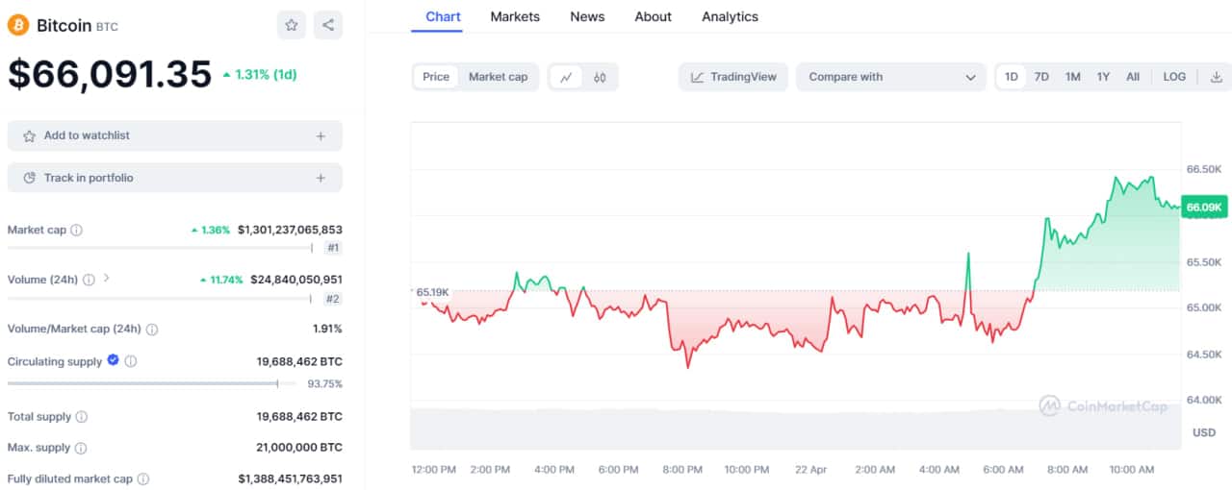
Task: Click the 1.31% (1d) change indicator
Action: (262, 74)
